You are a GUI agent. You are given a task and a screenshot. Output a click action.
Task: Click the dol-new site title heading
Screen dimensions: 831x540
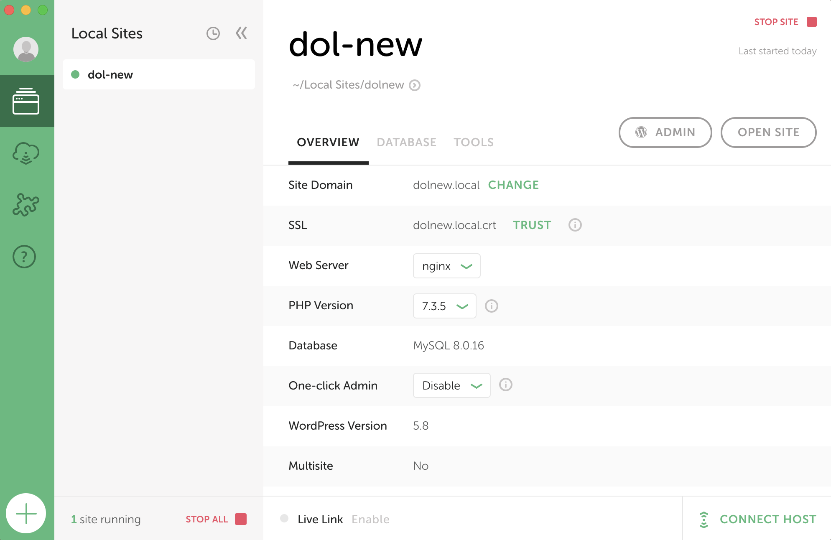click(355, 45)
